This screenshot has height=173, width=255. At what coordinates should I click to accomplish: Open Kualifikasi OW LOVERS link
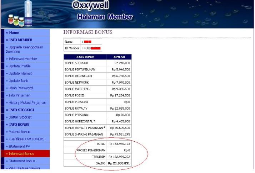tap(25, 139)
